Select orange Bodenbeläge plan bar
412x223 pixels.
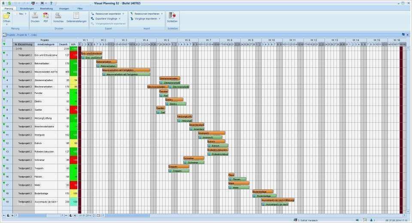point(263,192)
